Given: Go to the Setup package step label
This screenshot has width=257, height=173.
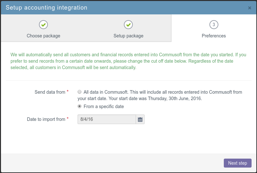Looking at the screenshot, I should click(128, 36).
